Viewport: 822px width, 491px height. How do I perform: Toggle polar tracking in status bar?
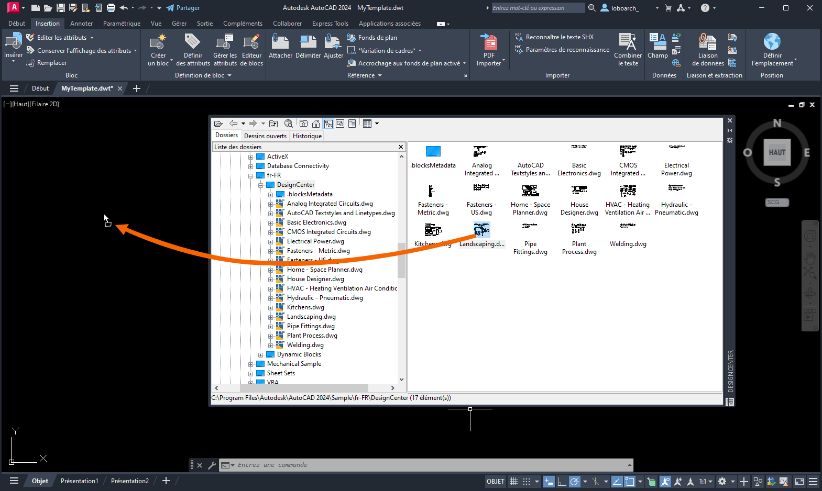[x=575, y=482]
